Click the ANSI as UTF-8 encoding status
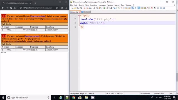178x100 pixels. click(159, 94)
